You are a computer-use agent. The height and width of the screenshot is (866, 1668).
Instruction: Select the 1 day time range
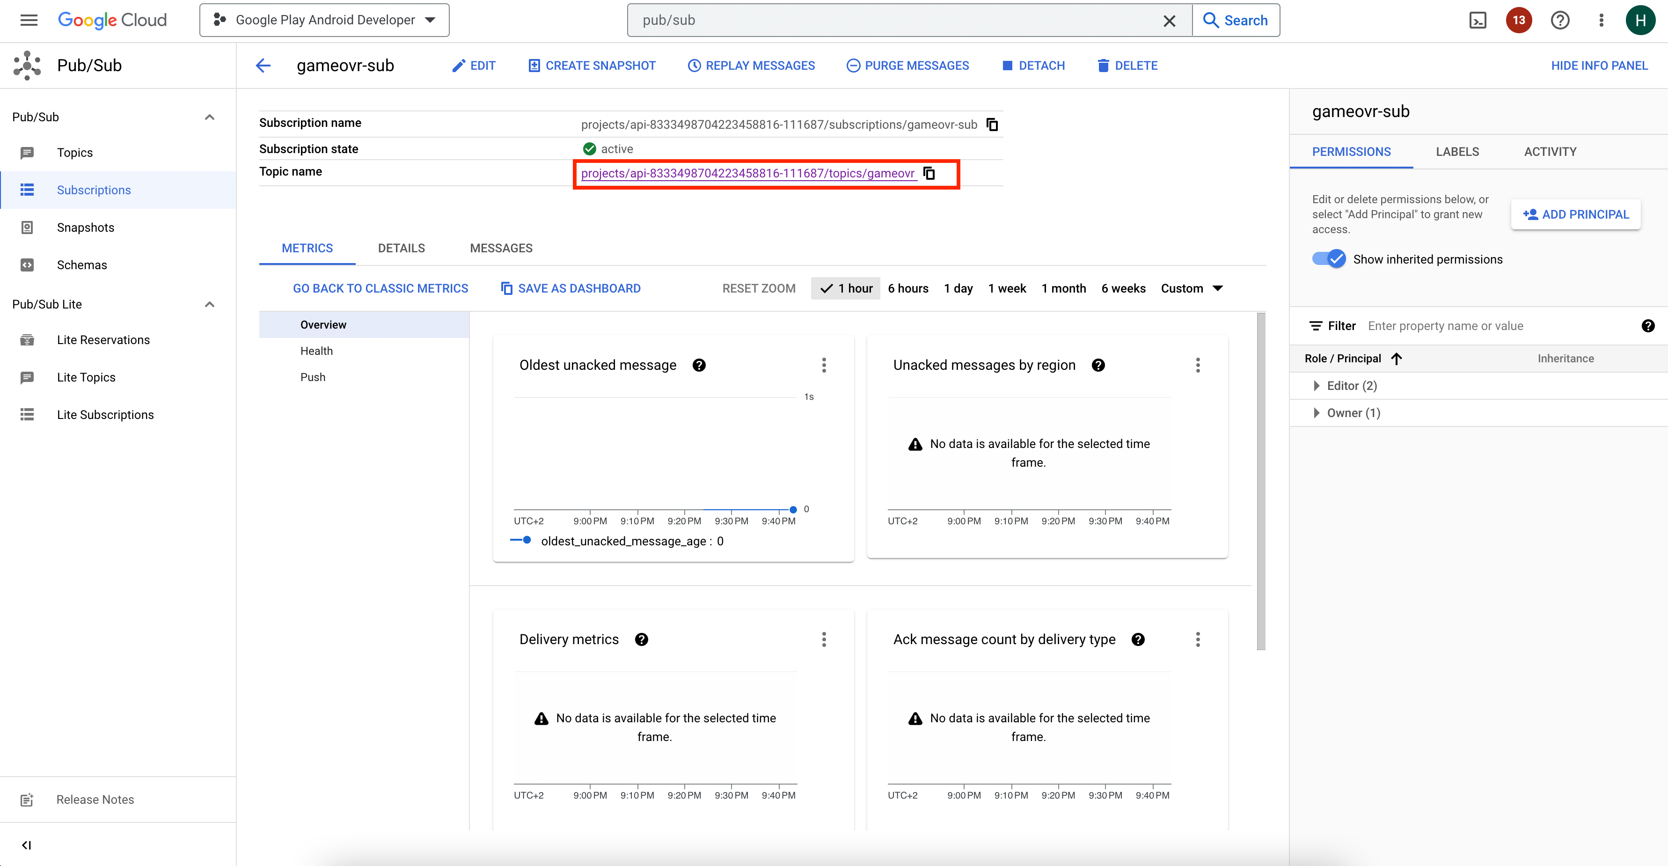958,289
